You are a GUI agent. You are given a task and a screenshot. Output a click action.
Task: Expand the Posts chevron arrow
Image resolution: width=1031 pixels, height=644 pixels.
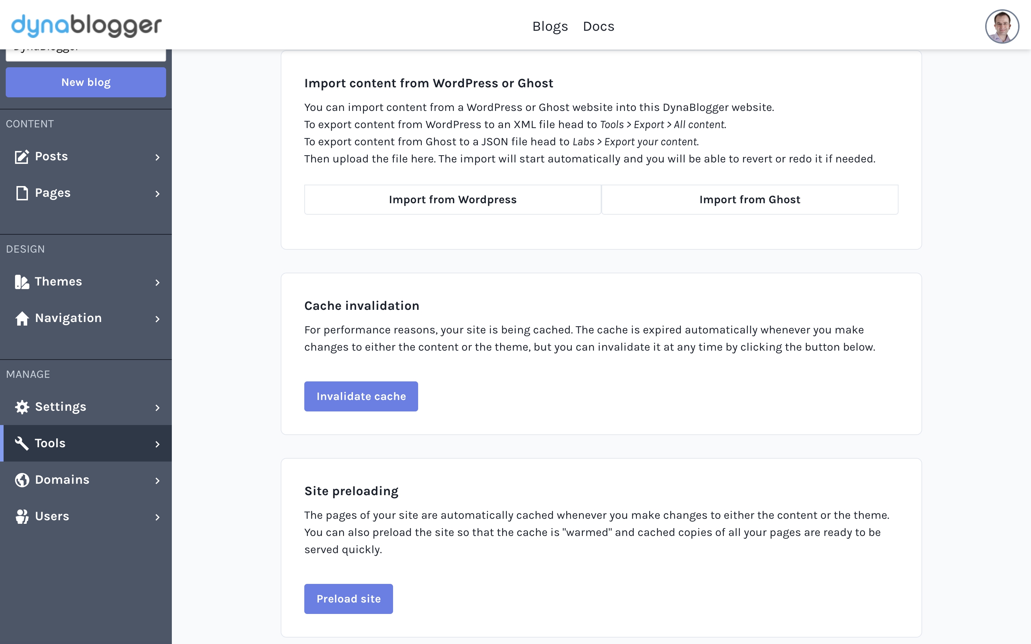(x=158, y=157)
